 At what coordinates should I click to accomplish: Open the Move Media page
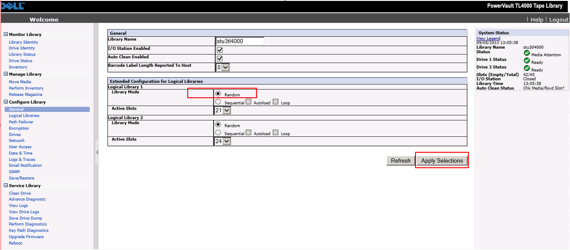click(x=20, y=82)
